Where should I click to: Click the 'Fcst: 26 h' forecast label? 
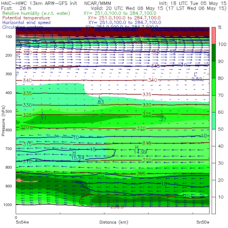click(x=16, y=8)
